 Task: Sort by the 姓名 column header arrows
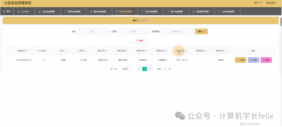[x=66, y=51]
